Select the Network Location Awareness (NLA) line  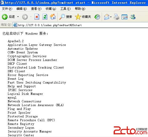pos(36,105)
